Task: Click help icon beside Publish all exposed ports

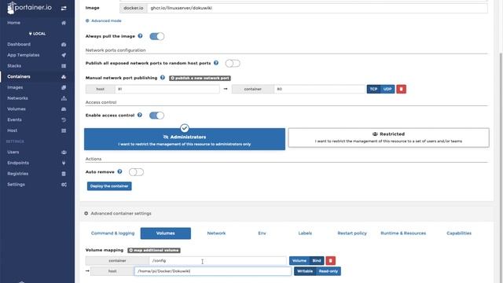Action: click(216, 63)
